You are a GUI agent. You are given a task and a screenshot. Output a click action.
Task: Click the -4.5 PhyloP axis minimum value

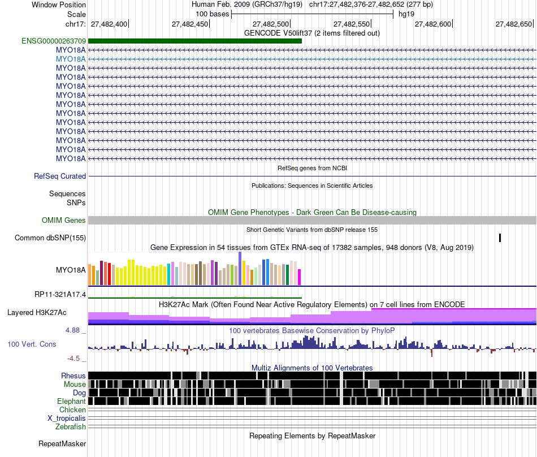[73, 359]
